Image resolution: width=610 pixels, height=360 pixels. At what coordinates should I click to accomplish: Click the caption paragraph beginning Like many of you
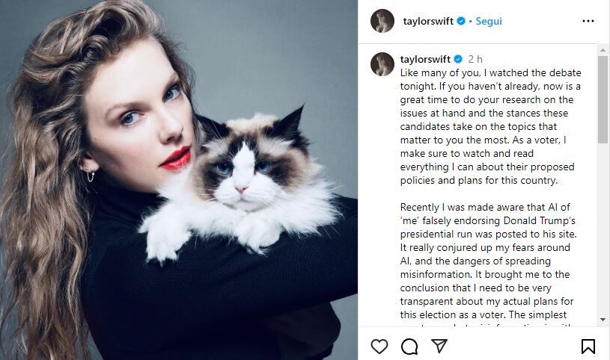(490, 127)
